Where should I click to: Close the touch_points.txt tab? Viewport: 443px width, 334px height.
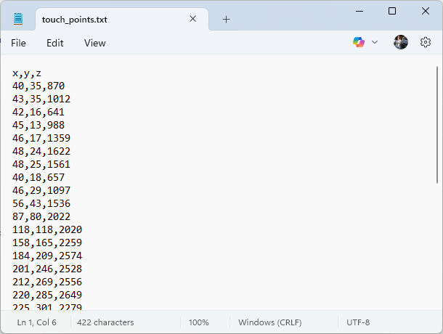192,19
